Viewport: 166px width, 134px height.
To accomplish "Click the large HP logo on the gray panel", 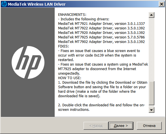I will [x=28, y=62].
